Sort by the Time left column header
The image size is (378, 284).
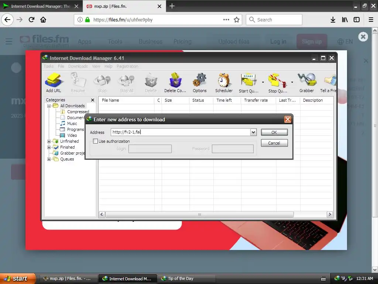(227, 100)
